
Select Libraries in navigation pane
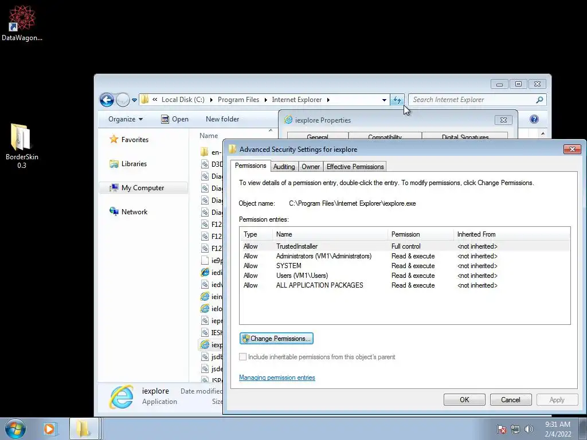pyautogui.click(x=128, y=163)
